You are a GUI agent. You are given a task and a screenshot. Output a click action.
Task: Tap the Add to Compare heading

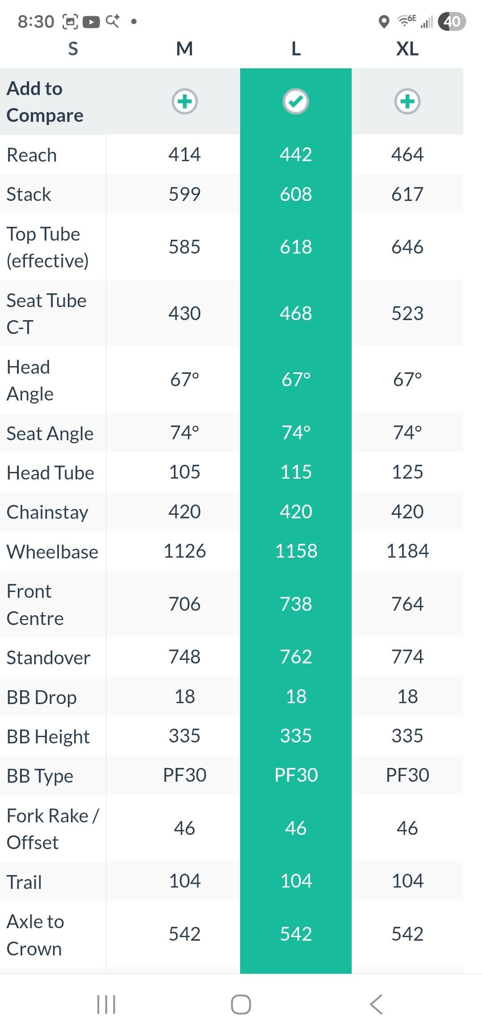[x=45, y=102]
